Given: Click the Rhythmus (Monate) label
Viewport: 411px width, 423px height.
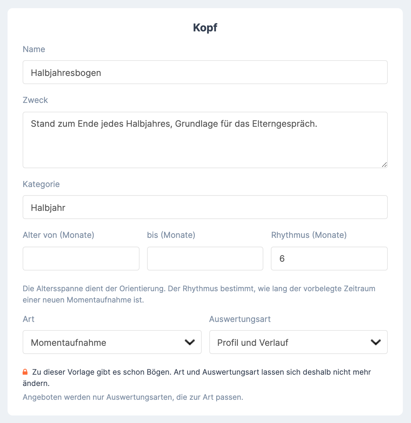Looking at the screenshot, I should coord(309,235).
